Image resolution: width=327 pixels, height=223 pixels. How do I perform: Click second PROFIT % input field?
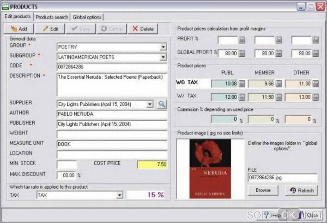tap(264, 40)
